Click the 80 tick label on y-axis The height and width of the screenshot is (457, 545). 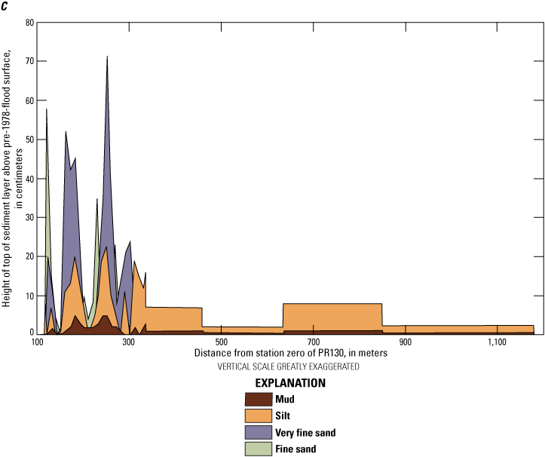pyautogui.click(x=28, y=22)
